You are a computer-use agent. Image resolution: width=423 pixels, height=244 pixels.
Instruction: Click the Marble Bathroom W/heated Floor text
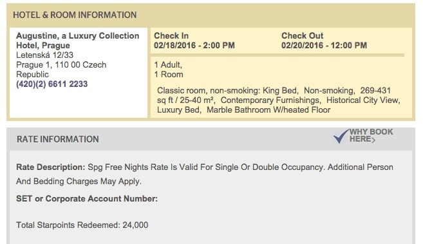[268, 110]
